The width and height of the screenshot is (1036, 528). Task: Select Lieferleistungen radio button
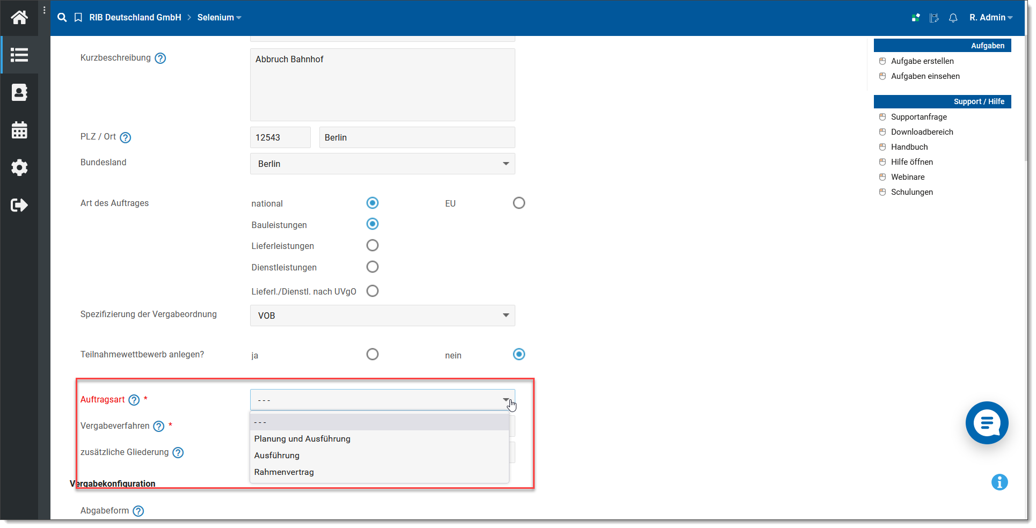point(373,245)
